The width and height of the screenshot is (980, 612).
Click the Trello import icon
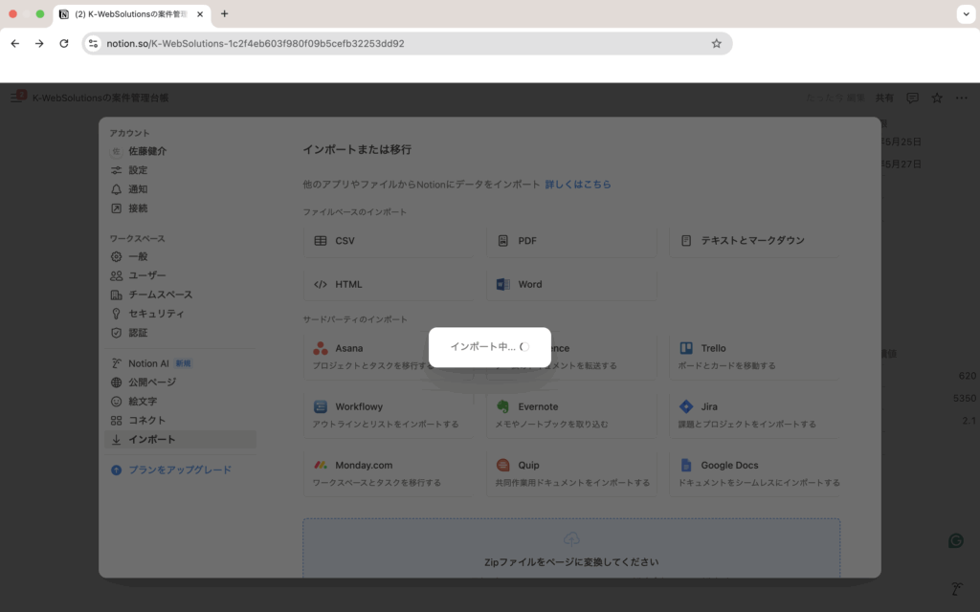click(686, 348)
